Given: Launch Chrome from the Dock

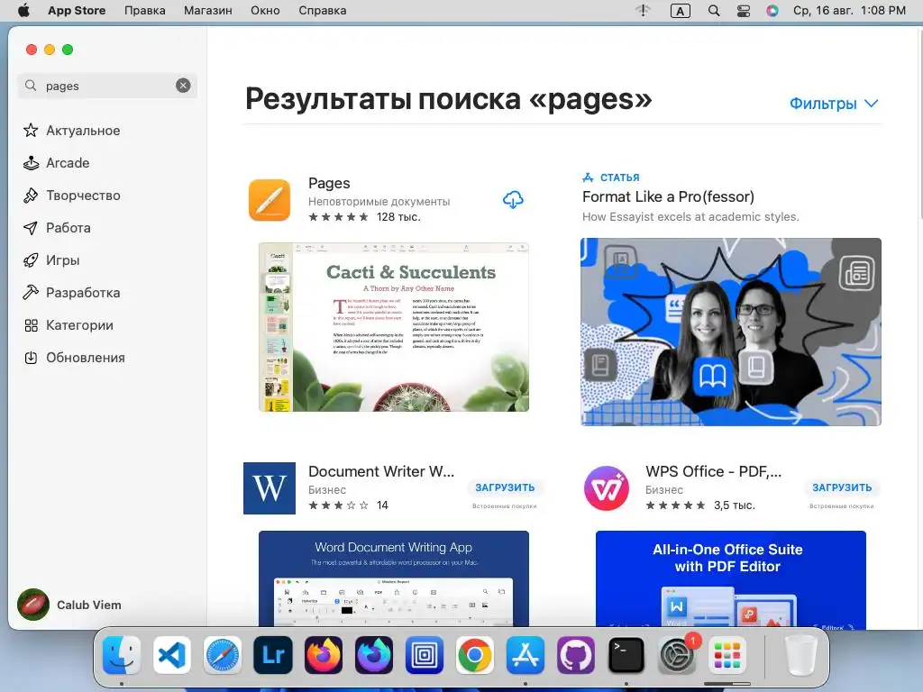Looking at the screenshot, I should 474,655.
